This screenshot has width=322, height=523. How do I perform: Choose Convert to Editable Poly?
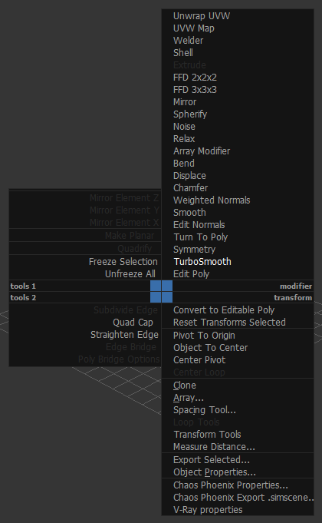[224, 309]
